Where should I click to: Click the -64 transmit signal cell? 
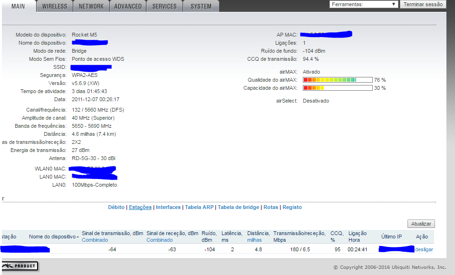(112, 249)
